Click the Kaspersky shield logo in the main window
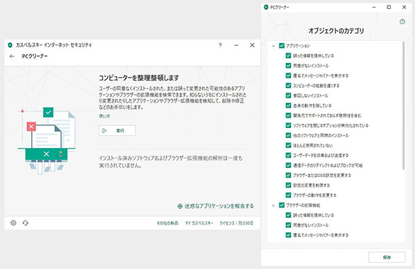Screen dimensions: 415x269 point(10,45)
